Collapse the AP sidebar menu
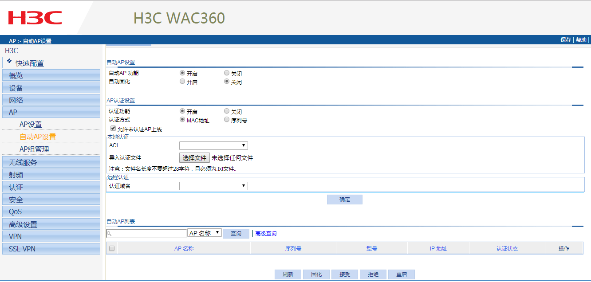Screen dimensions: 591x282 pos(51,112)
